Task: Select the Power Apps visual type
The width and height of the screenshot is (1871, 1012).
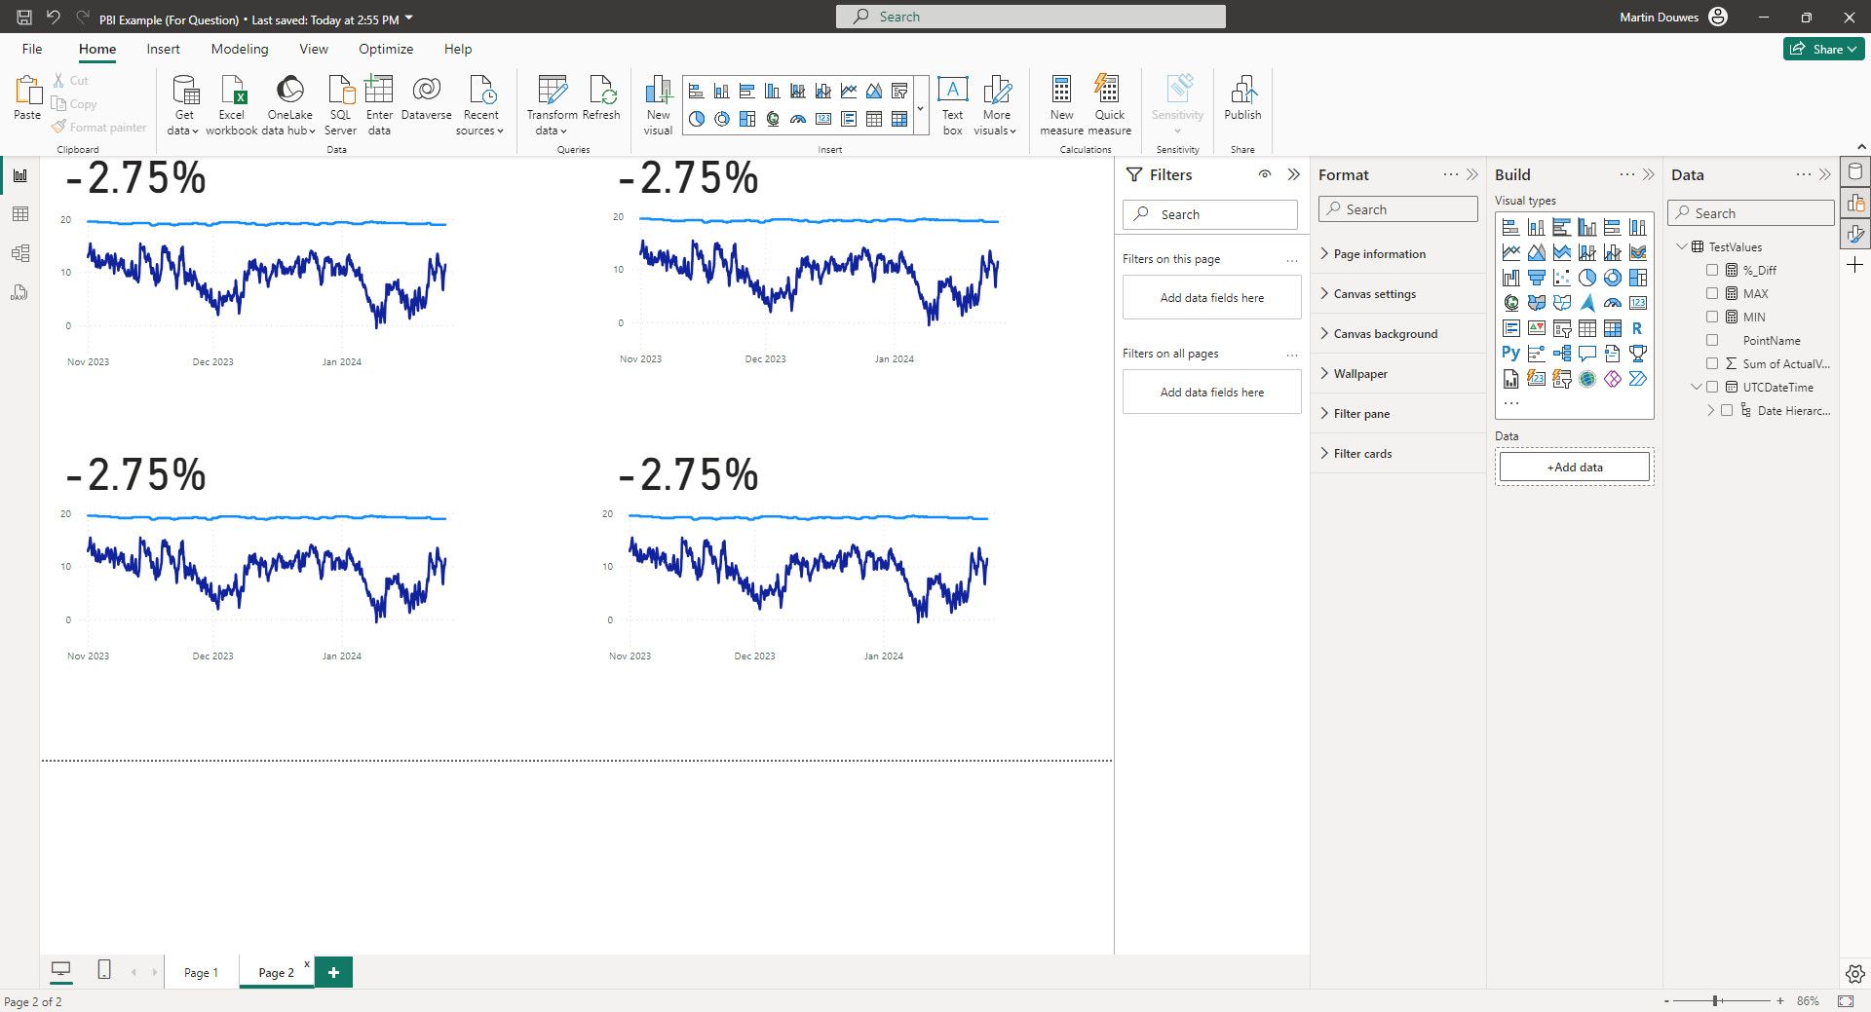Action: pos(1613,379)
